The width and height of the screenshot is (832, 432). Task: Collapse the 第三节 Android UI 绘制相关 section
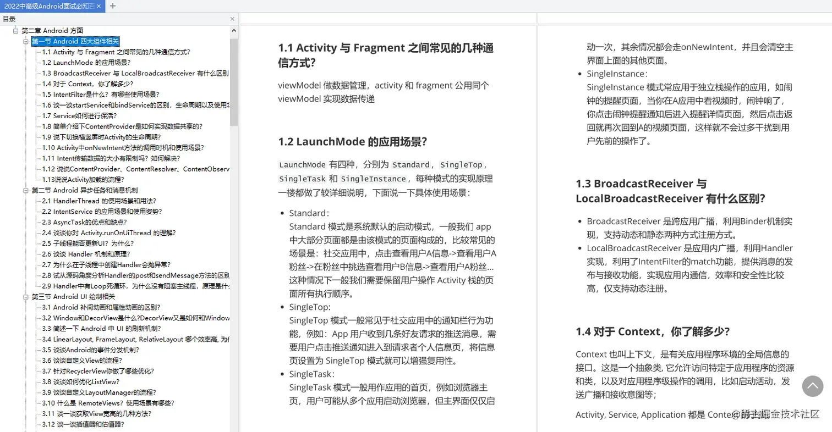tap(26, 297)
